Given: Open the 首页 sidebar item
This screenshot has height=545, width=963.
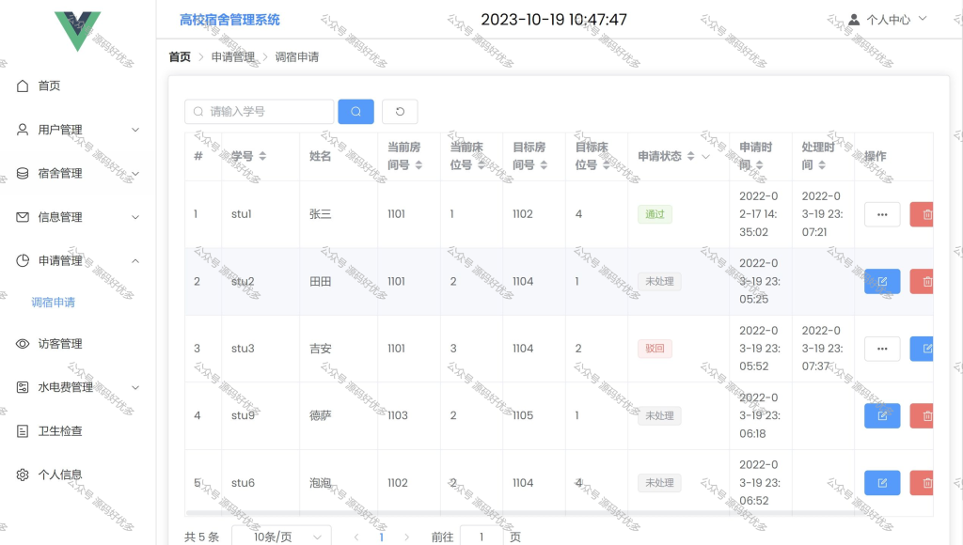Looking at the screenshot, I should 78,86.
